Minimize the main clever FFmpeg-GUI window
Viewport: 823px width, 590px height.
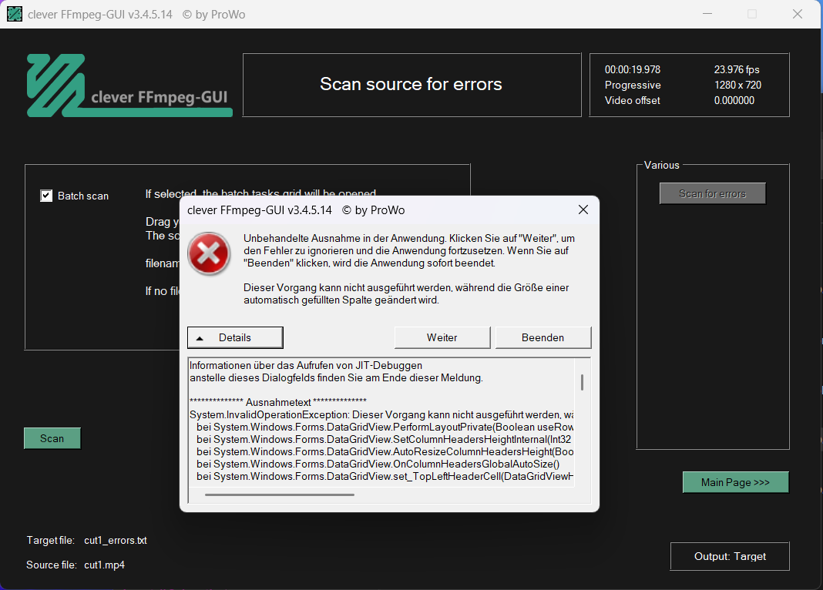707,14
